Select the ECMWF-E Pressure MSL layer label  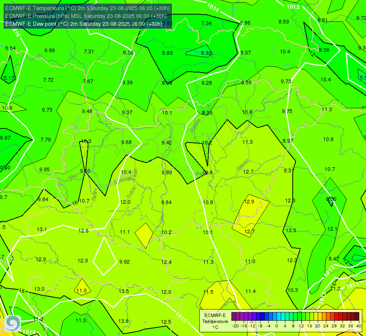(x=86, y=16)
